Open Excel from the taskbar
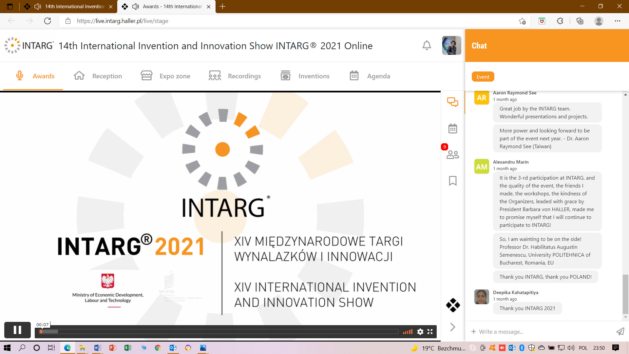Screen dimensions: 629x354 click(128, 348)
